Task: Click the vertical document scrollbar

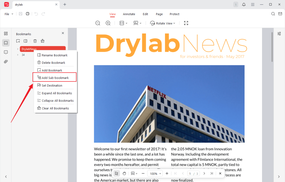Action: tap(272, 47)
